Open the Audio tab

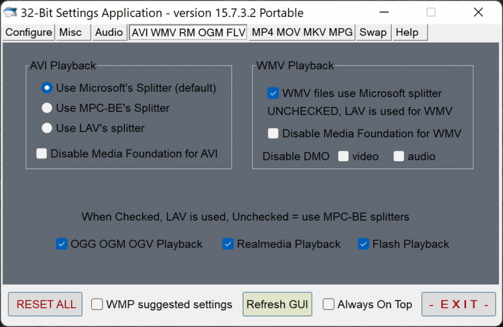pyautogui.click(x=109, y=33)
